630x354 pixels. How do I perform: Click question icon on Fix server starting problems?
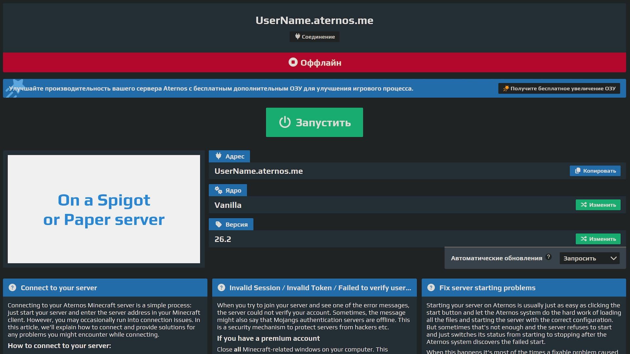point(431,287)
